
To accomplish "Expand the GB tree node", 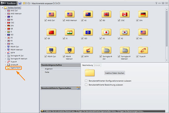I will pyautogui.click(x=5, y=29).
